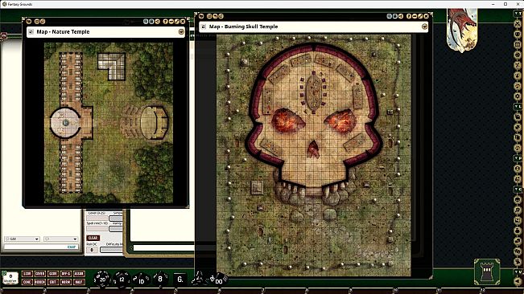Click the lock icon in Burning Skull toolbar
The width and height of the screenshot is (524, 294).
pos(394,16)
